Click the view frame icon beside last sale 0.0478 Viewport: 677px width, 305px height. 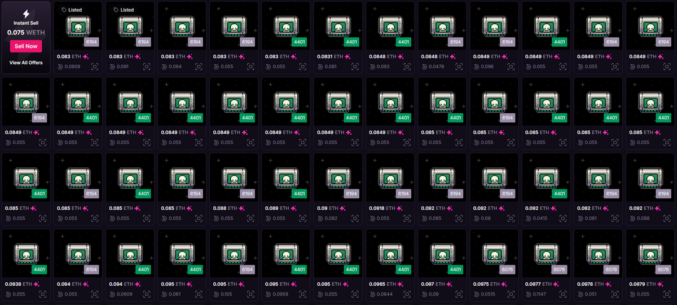click(458, 67)
